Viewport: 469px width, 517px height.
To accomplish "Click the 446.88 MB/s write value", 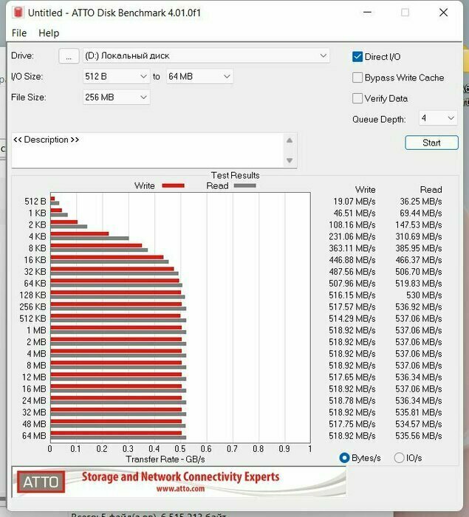I will pos(352,260).
